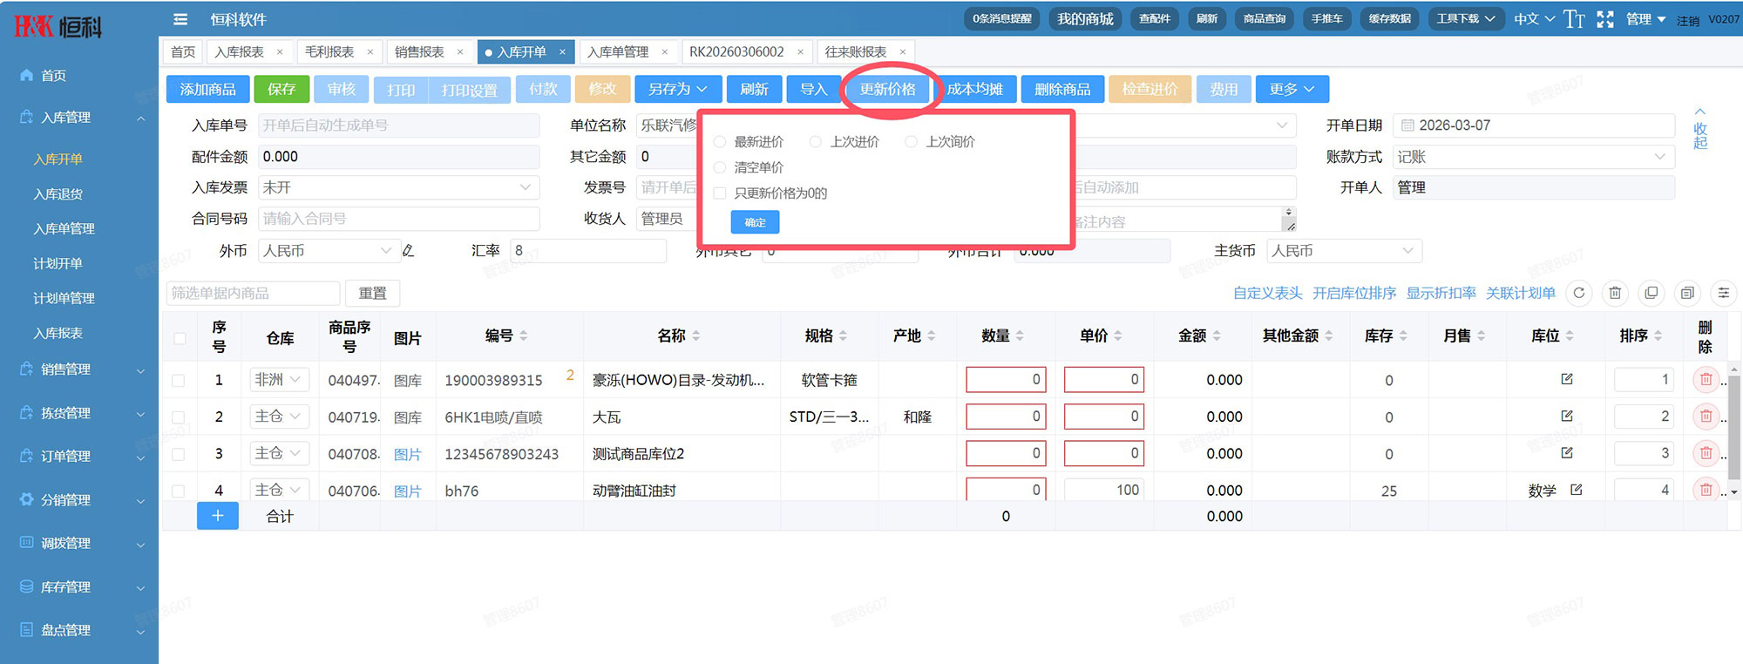Open the 另存为 dropdown button
Screen dimensions: 1743x664
[677, 89]
